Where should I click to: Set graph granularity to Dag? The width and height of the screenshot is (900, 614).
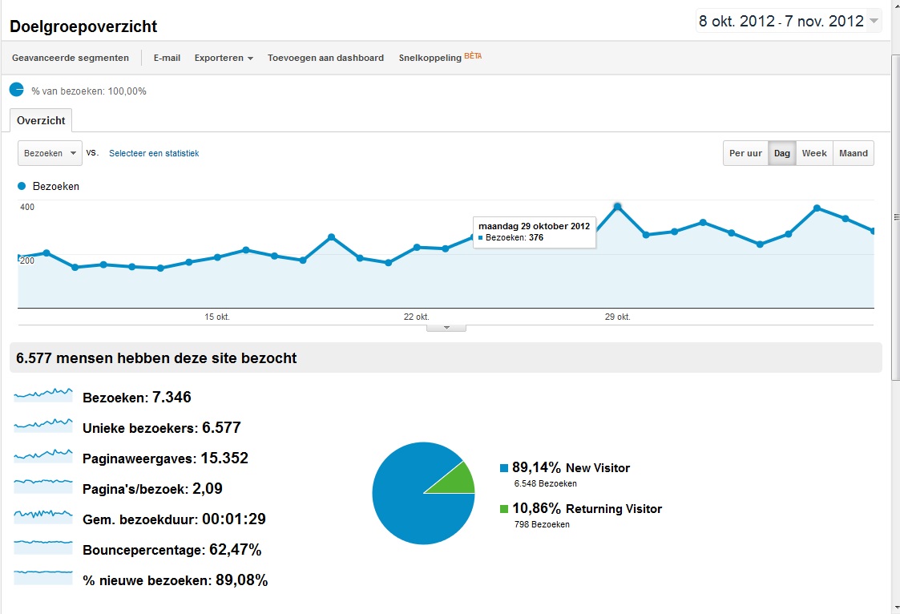(781, 153)
